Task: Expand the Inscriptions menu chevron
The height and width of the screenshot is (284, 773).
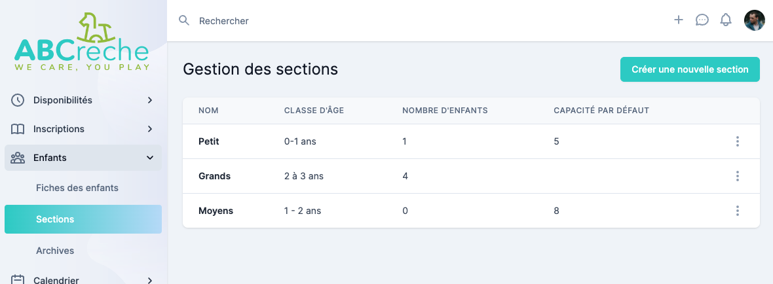Action: 150,129
